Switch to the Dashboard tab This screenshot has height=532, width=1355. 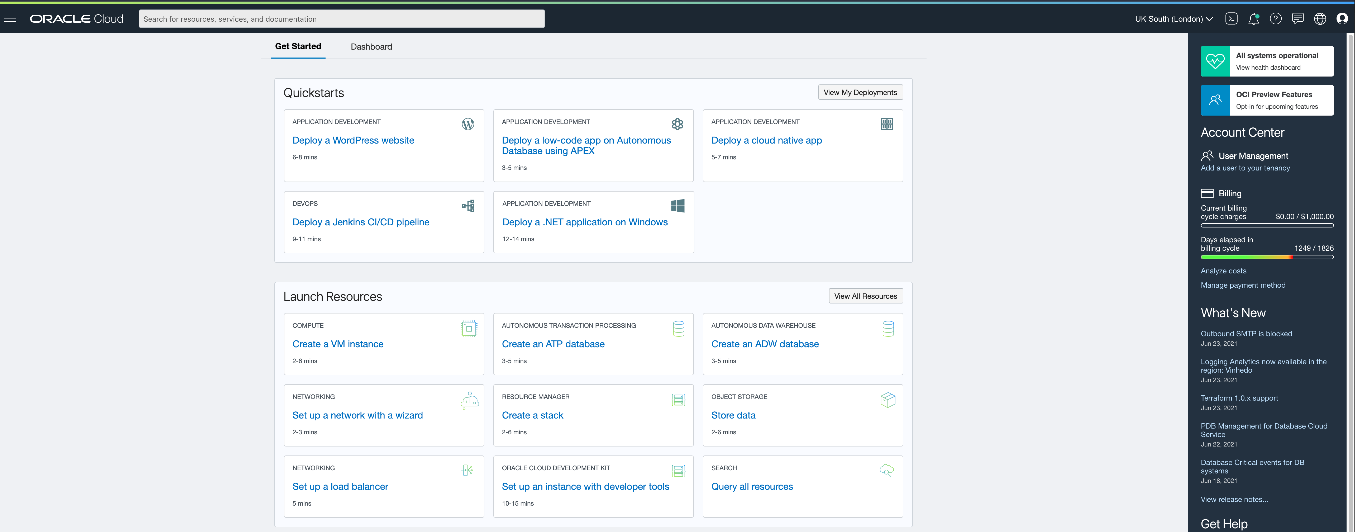(x=371, y=46)
